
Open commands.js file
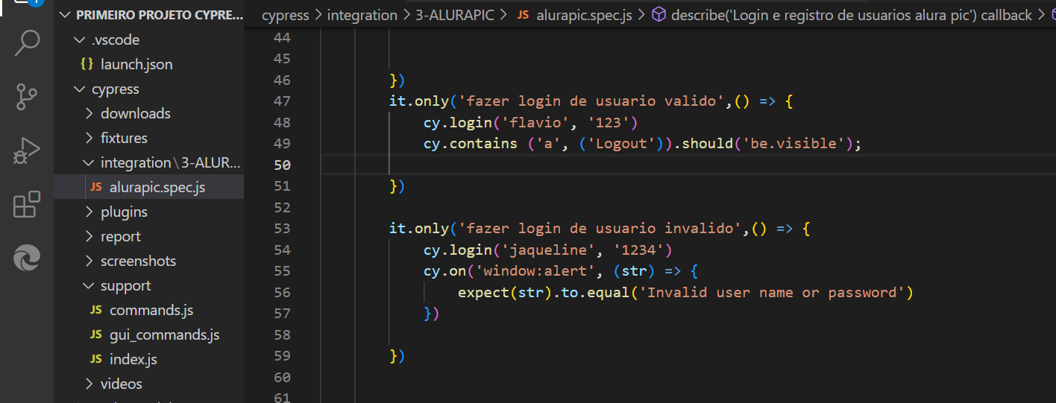(x=151, y=310)
